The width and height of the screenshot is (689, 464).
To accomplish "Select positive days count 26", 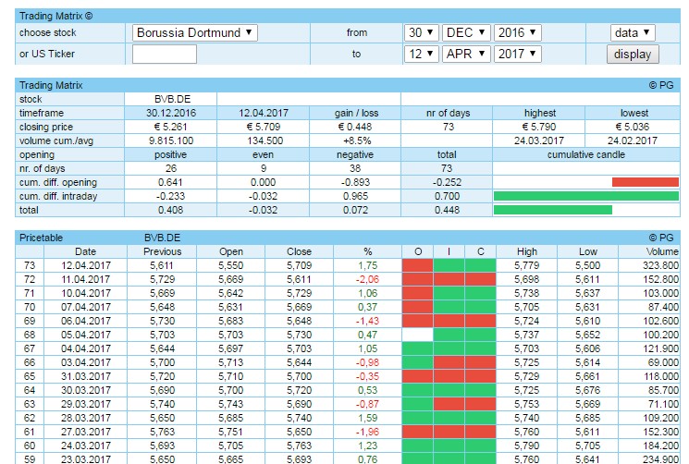I will [171, 168].
